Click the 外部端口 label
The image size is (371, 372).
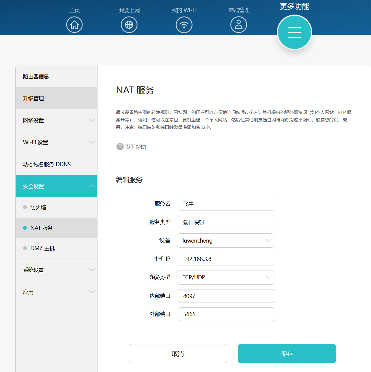tap(160, 314)
